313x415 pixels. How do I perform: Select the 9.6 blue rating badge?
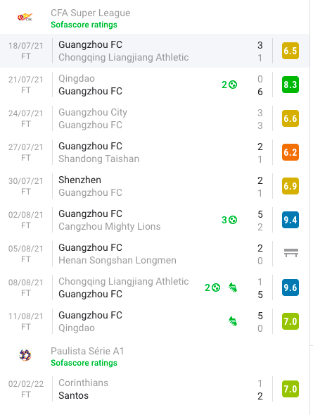tap(290, 287)
